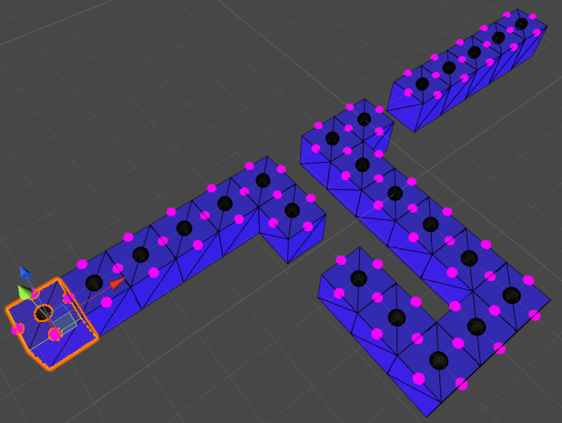Grab the green Y-axis arrow of move gizmo
Image resolution: width=562 pixels, height=423 pixels.
[x=24, y=292]
